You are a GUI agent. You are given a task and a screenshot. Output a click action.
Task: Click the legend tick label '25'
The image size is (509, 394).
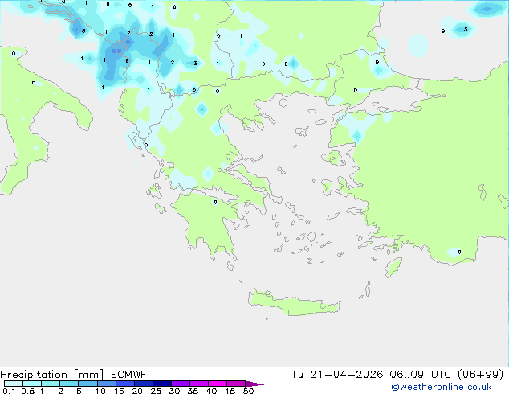click(x=156, y=391)
